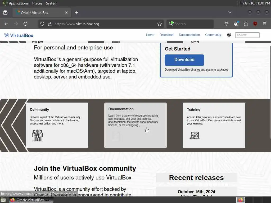
Task: Click the 'Join the VirtualBox community' heading
Action: pyautogui.click(x=85, y=168)
